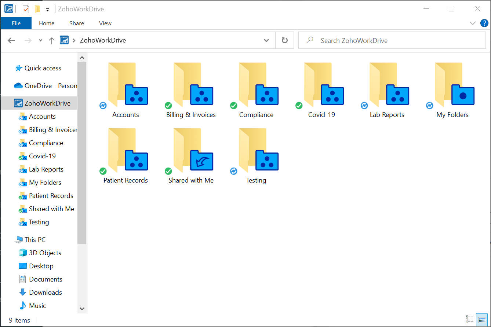Click the ZohoWorkDrive breadcrumb in address bar
Screen dimensions: 491x327
(x=103, y=40)
